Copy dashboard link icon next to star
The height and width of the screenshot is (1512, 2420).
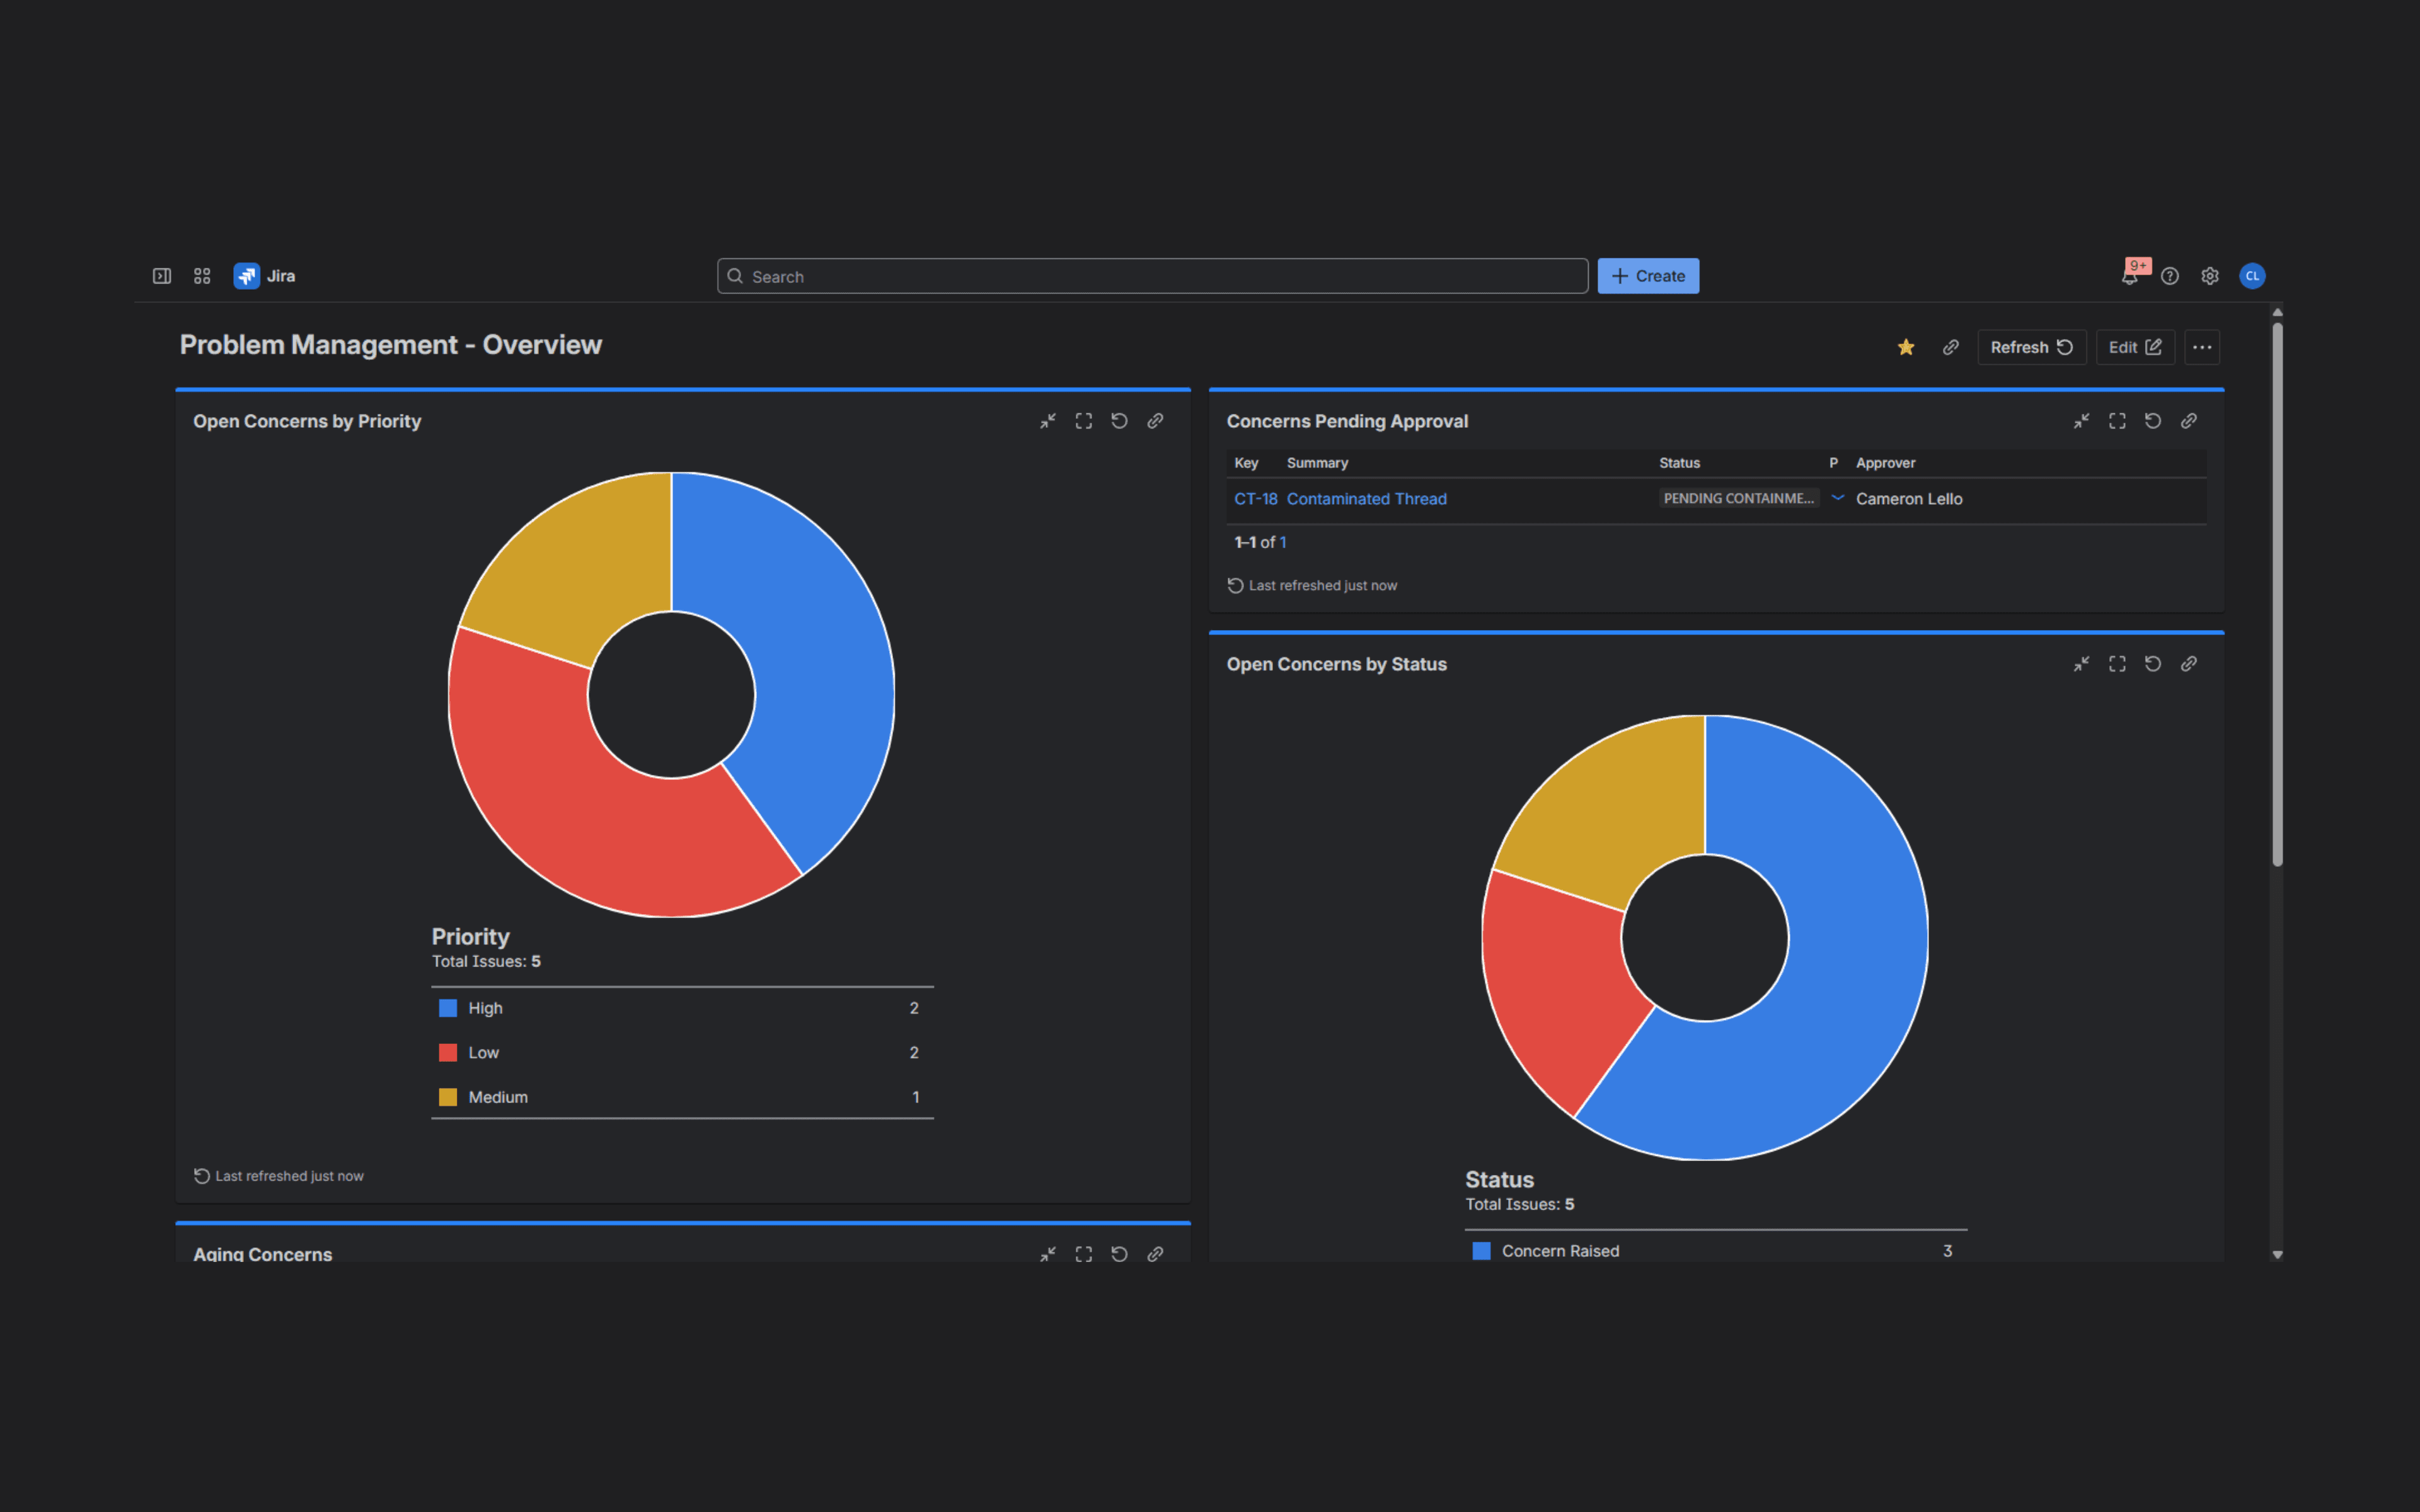click(x=1950, y=347)
